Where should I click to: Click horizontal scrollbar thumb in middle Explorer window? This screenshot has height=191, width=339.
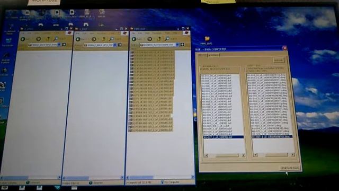pyautogui.click(x=77, y=178)
